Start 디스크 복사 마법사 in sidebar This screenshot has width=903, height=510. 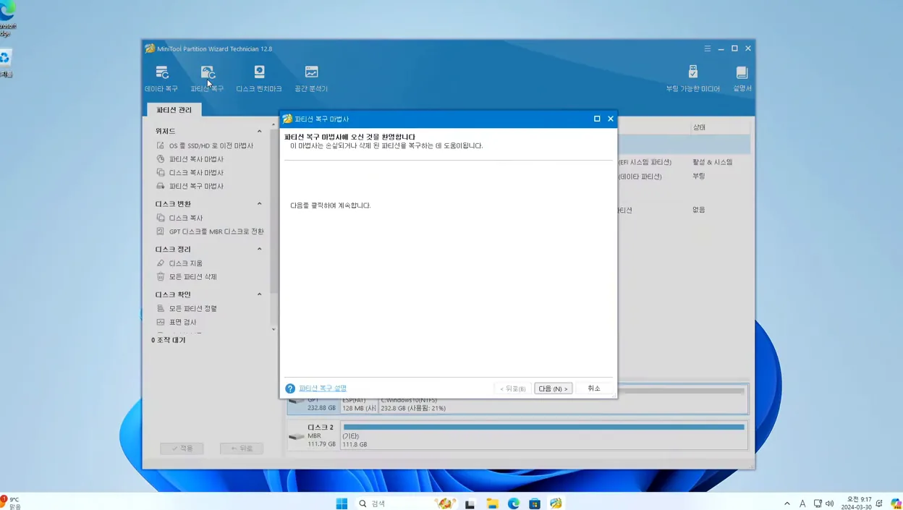pyautogui.click(x=190, y=173)
